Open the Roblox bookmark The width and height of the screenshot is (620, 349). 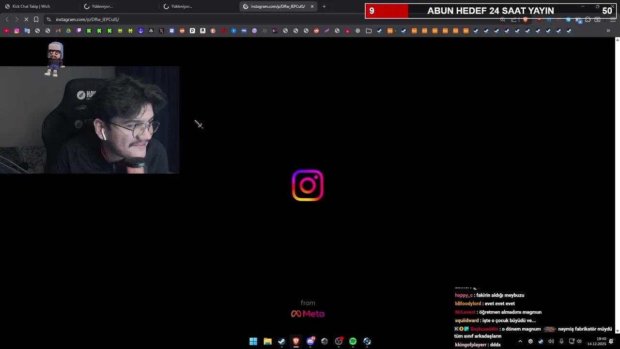pyautogui.click(x=171, y=31)
